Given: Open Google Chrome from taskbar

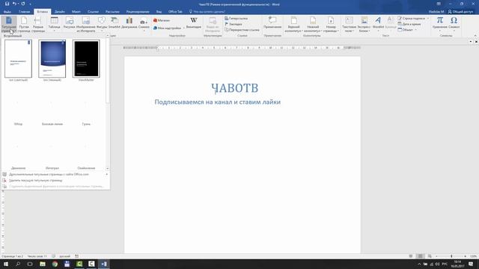Looking at the screenshot, I should tap(55, 264).
